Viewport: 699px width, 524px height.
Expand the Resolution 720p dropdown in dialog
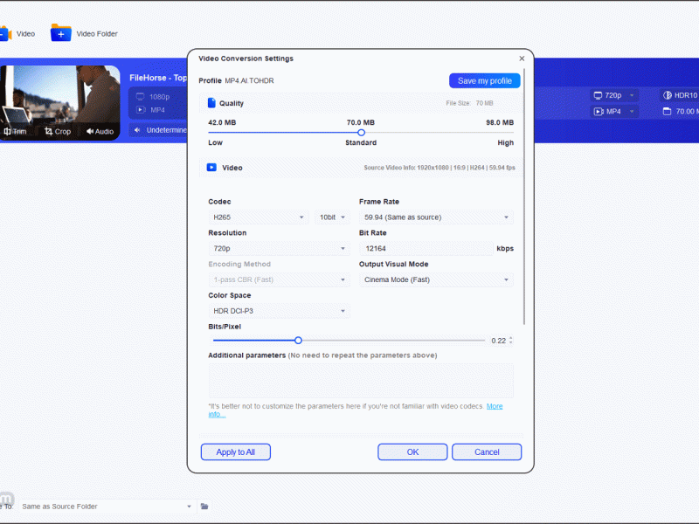(279, 249)
